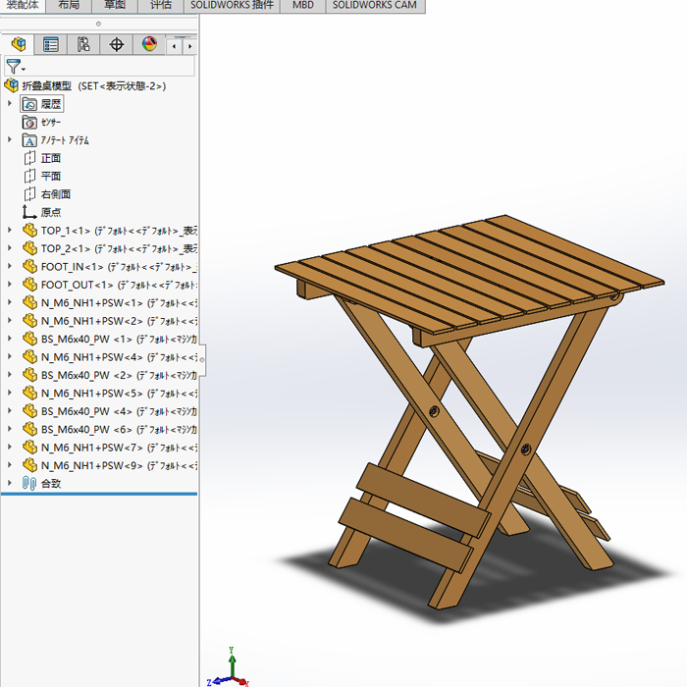Expand the TOP_2<1> component node
Image resolution: width=687 pixels, height=687 pixels.
[10, 248]
